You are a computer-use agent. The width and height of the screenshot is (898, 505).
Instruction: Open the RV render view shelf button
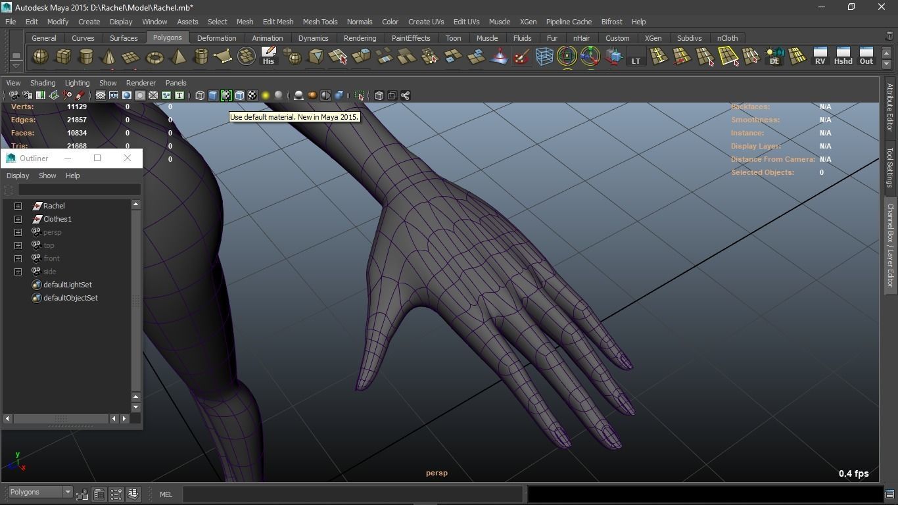[x=820, y=57]
